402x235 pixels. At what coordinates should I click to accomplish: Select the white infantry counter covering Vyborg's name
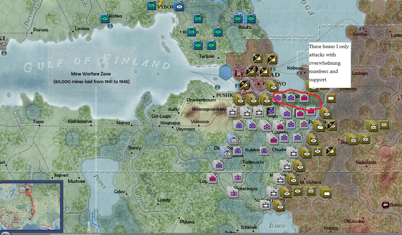(179, 6)
